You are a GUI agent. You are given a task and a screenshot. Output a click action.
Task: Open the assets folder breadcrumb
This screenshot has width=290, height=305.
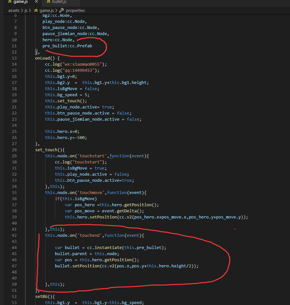[x=14, y=10]
